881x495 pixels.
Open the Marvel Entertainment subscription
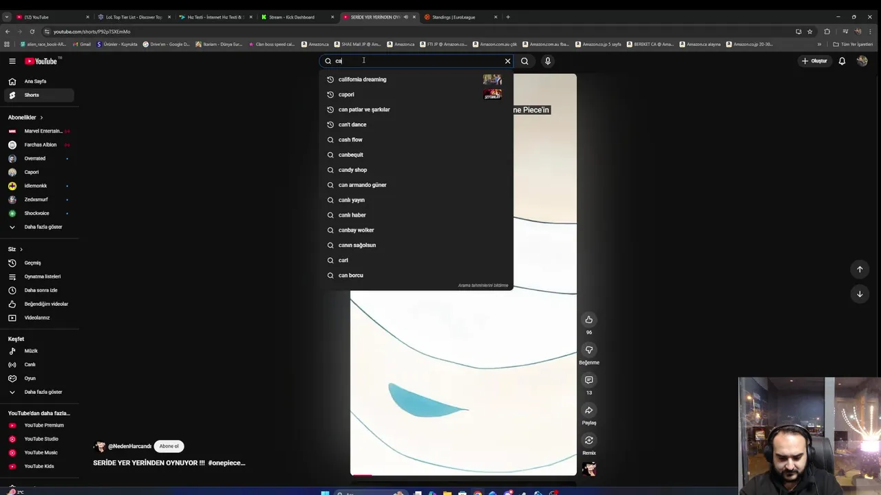[x=39, y=131]
